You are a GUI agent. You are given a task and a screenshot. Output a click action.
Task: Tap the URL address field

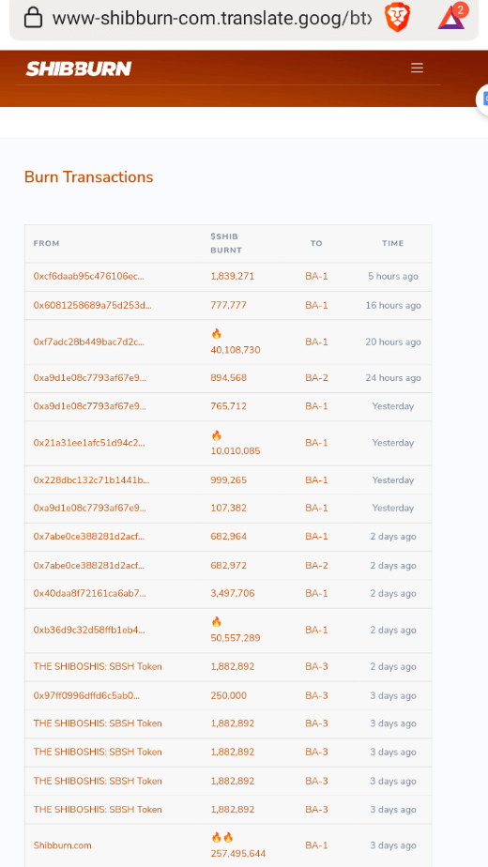click(211, 18)
